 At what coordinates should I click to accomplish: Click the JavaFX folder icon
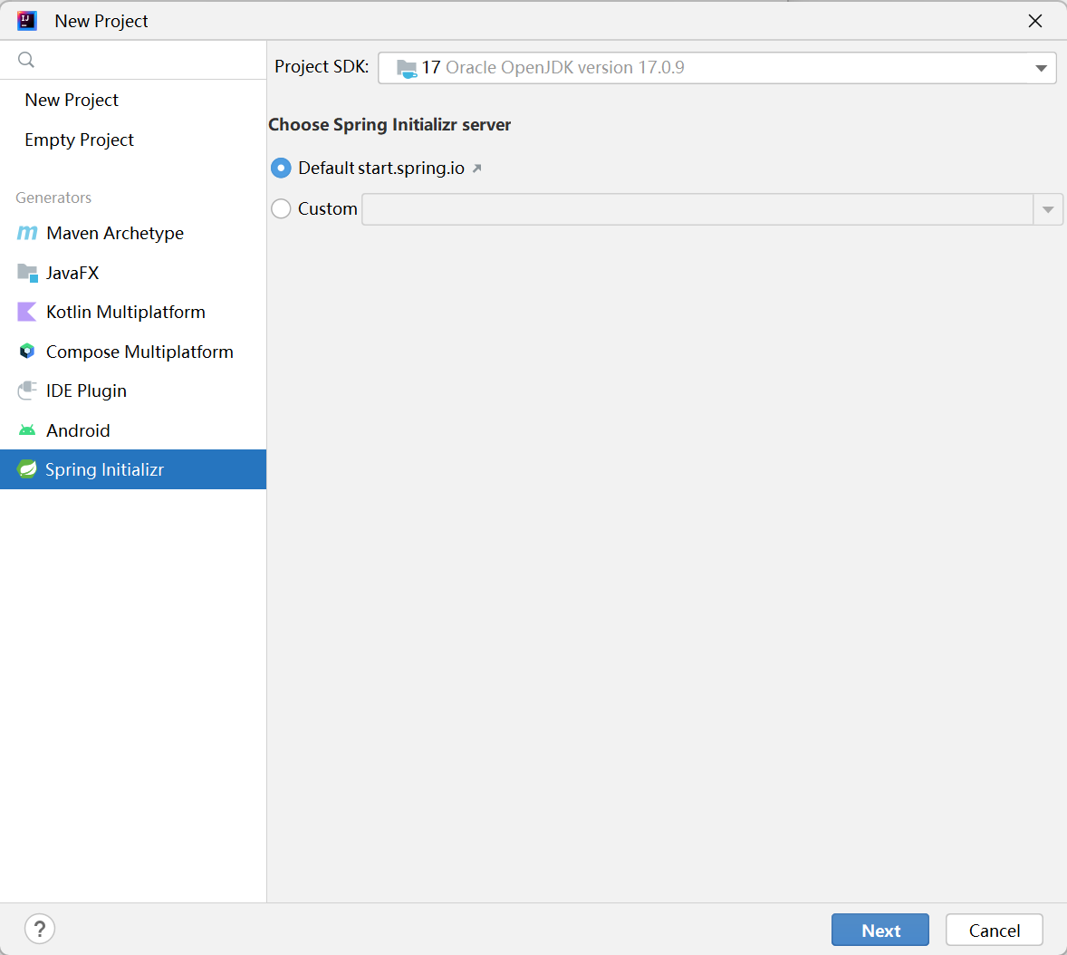pyautogui.click(x=27, y=273)
